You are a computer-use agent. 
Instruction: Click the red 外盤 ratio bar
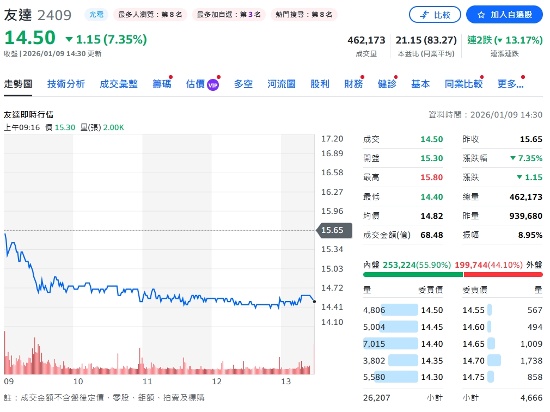coord(503,275)
